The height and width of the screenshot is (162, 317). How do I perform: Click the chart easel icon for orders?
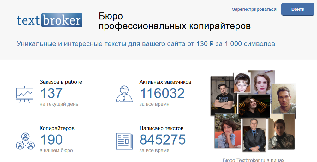tap(25, 95)
